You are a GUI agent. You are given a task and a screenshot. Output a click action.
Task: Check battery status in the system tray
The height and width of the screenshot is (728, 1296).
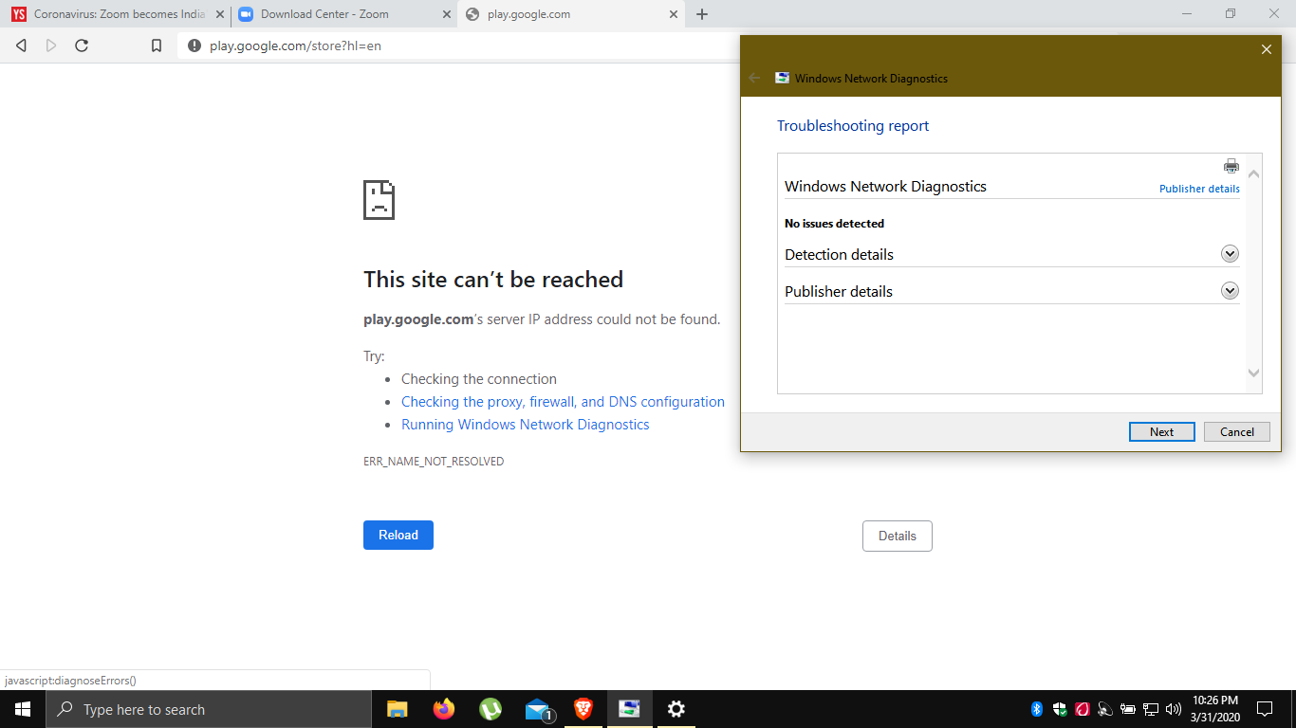(1128, 709)
